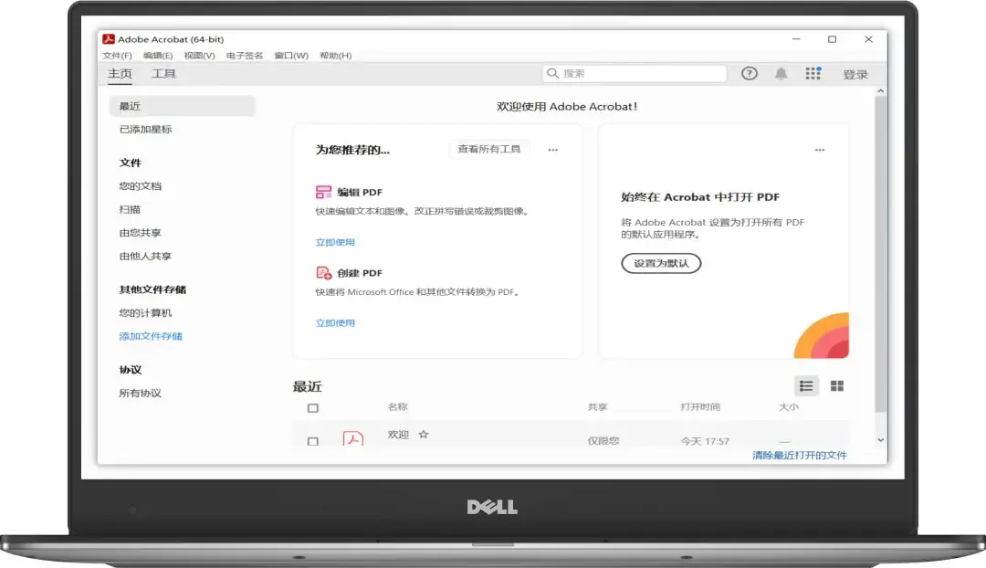Click the 今天 17:57 time cell
Viewport: 986px width, 568px height.
click(x=705, y=441)
